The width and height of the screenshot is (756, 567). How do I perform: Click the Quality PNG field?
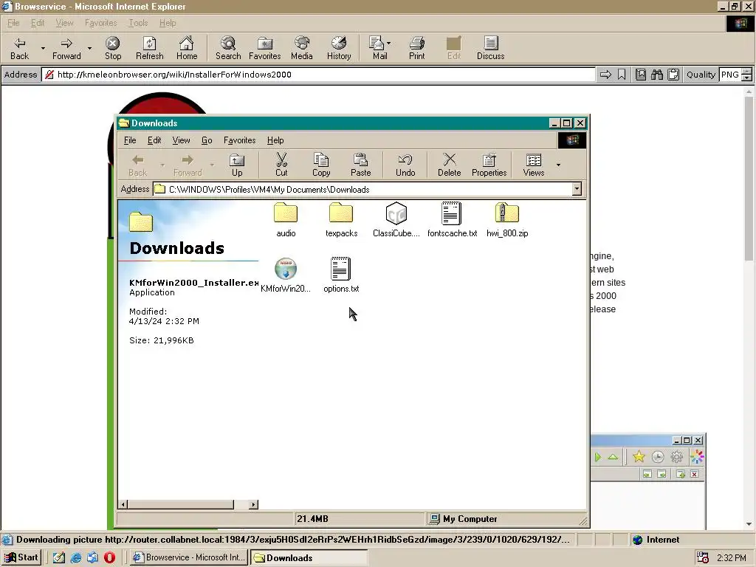pyautogui.click(x=730, y=75)
